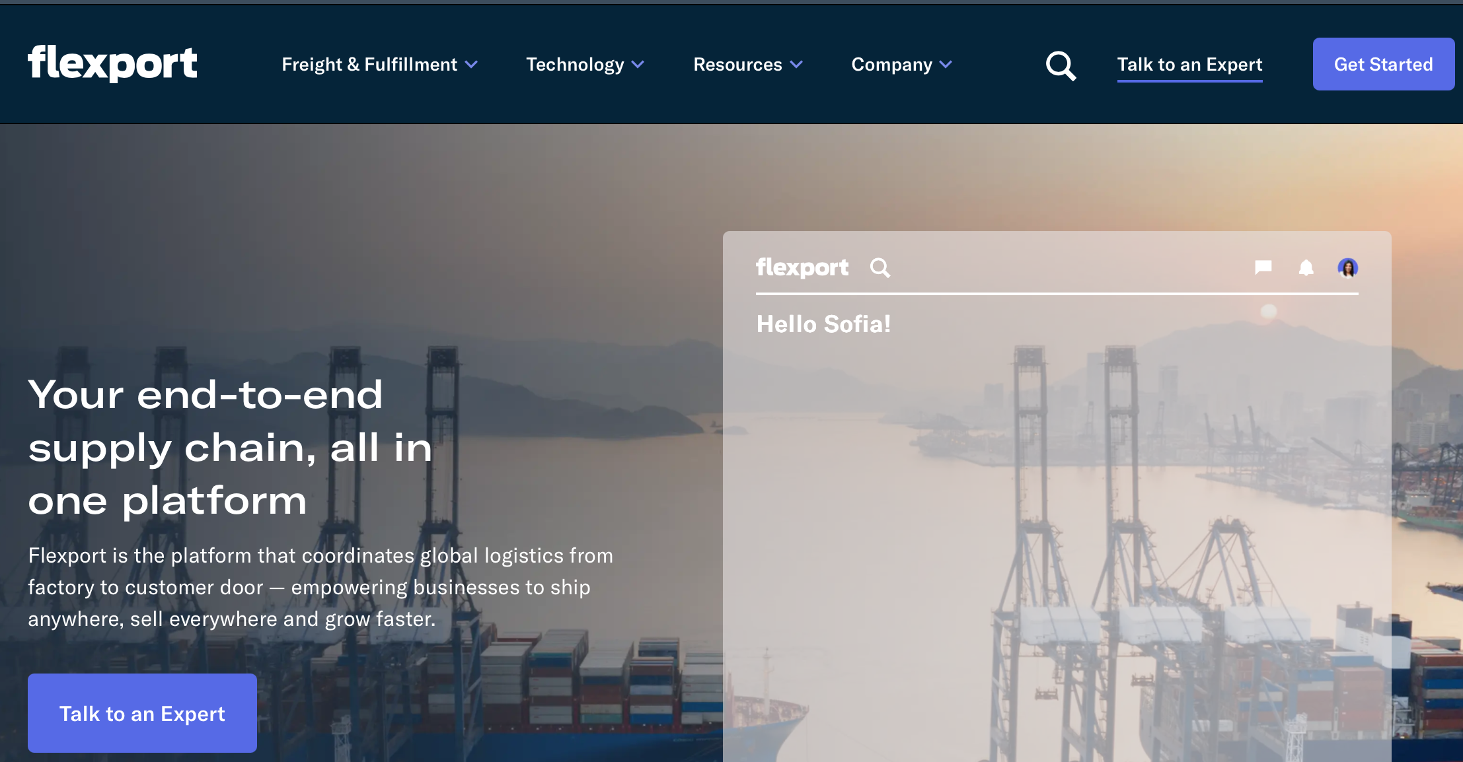The width and height of the screenshot is (1463, 762).
Task: Click the paragraph starting 'Flexport is the platform'
Action: (320, 587)
